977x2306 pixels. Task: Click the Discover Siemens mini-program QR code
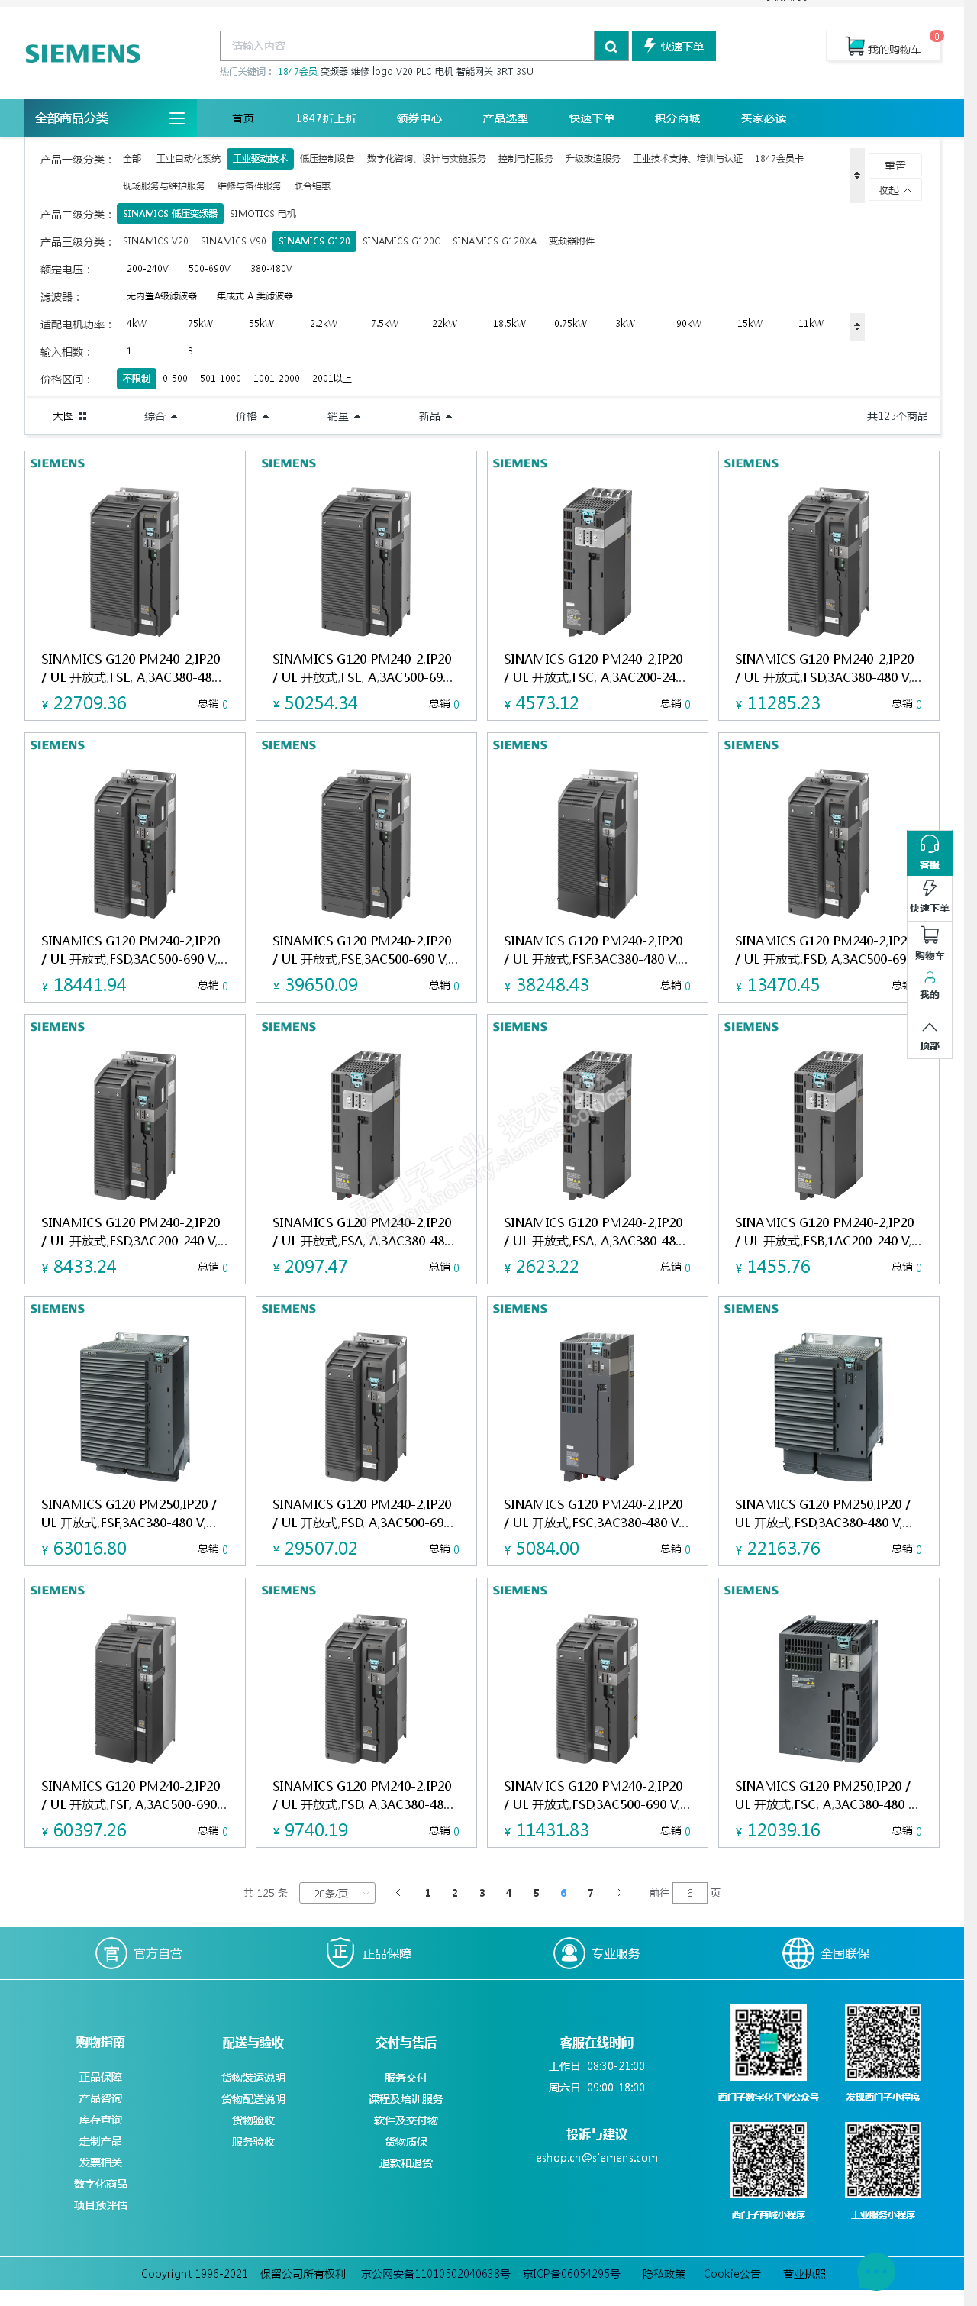883,2042
